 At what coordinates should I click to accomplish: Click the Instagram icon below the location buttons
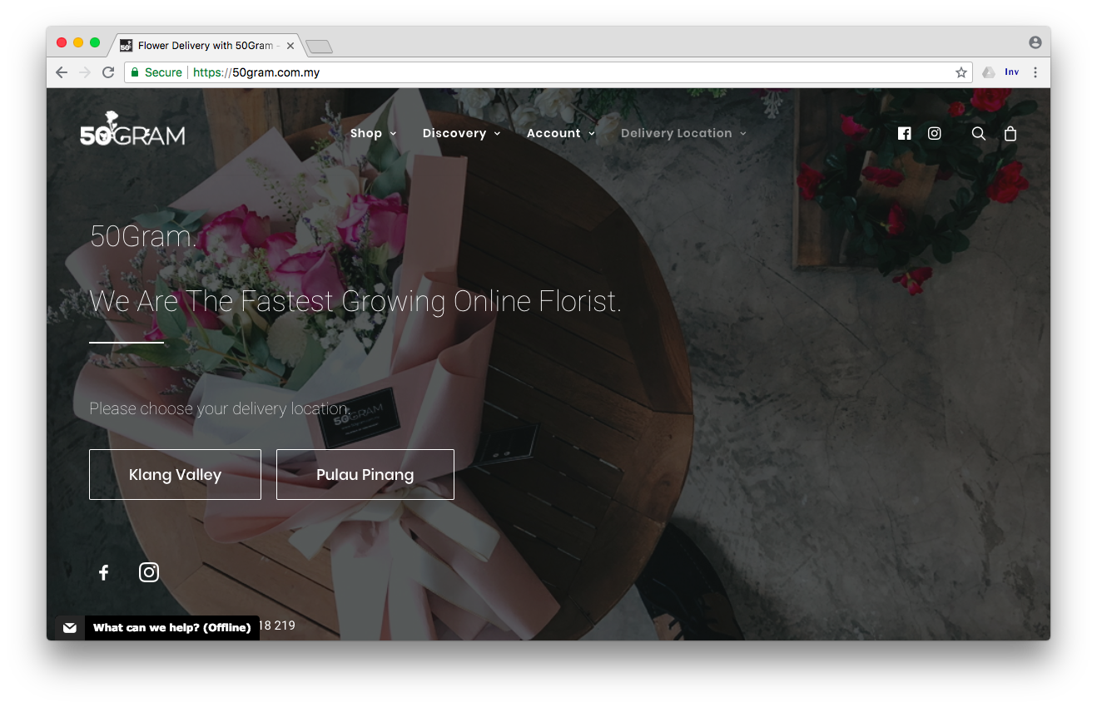(149, 572)
